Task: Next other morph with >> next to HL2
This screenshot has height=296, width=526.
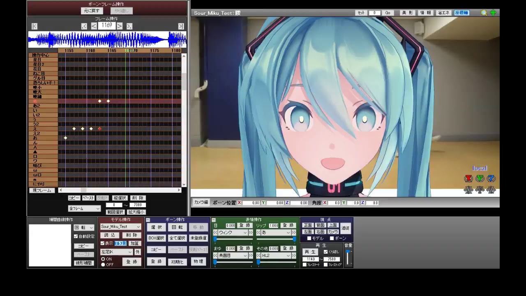Action: 294,256
